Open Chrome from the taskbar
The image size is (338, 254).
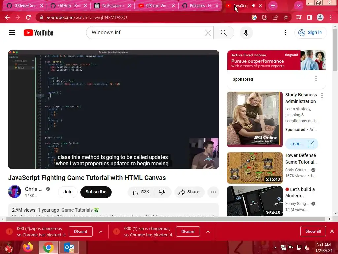click(x=48, y=247)
